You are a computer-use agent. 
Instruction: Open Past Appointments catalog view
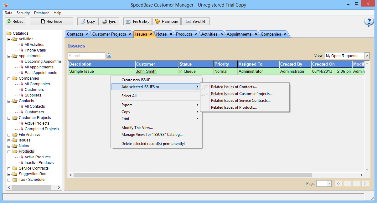click(41, 73)
